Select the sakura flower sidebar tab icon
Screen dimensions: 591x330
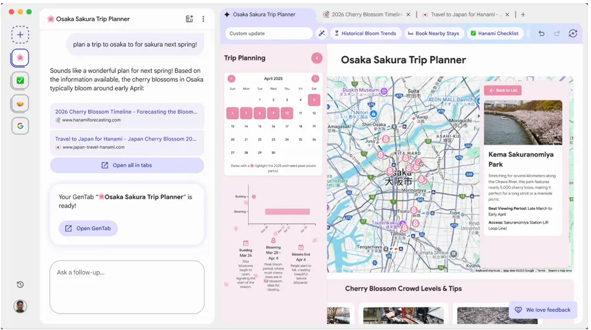click(20, 58)
